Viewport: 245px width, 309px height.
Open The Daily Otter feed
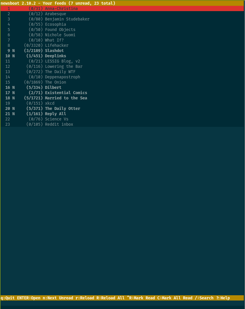pyautogui.click(x=122, y=108)
